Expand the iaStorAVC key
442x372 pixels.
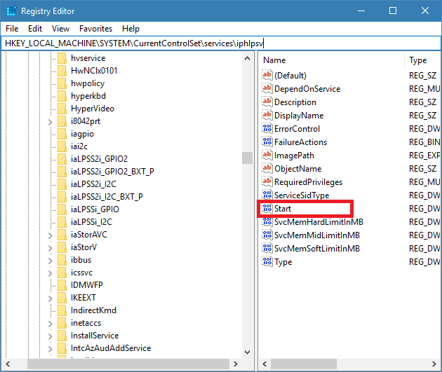click(51, 235)
